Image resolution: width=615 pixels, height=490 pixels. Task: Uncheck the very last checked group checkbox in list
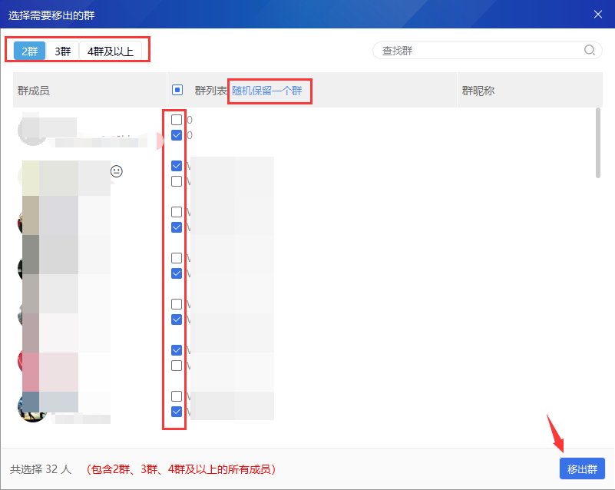(177, 412)
